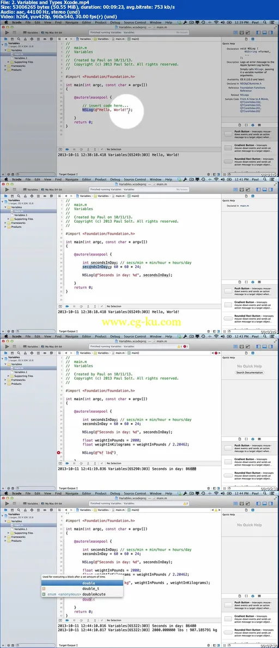Image resolution: width=279 pixels, height=648 pixels.
Task: Open the My Mac 64-bit destination in the 12:41 PM toolbar
Action: [52, 189]
